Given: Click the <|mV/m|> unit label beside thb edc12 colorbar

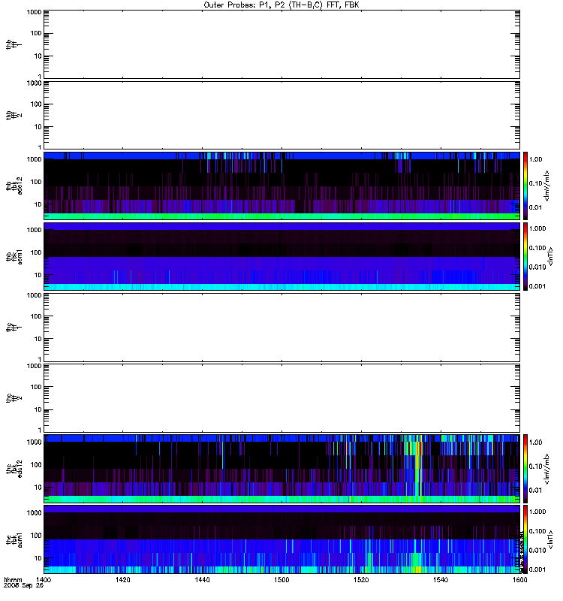Looking at the screenshot, I should pyautogui.click(x=547, y=186).
